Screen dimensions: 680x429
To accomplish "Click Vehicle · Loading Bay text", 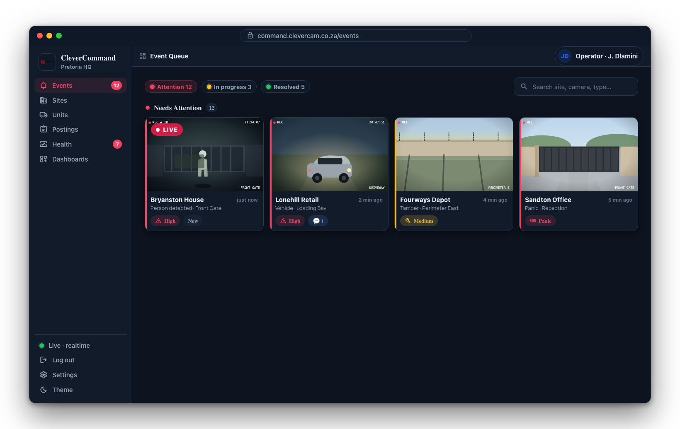I will click(301, 208).
